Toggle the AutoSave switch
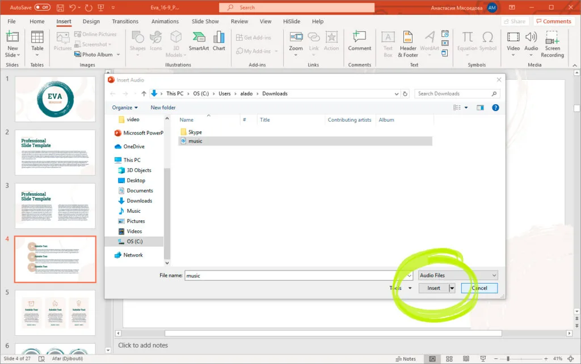 pos(42,7)
